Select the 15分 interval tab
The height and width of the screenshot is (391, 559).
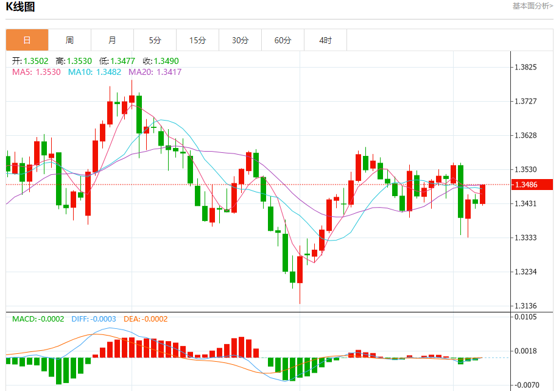point(197,40)
